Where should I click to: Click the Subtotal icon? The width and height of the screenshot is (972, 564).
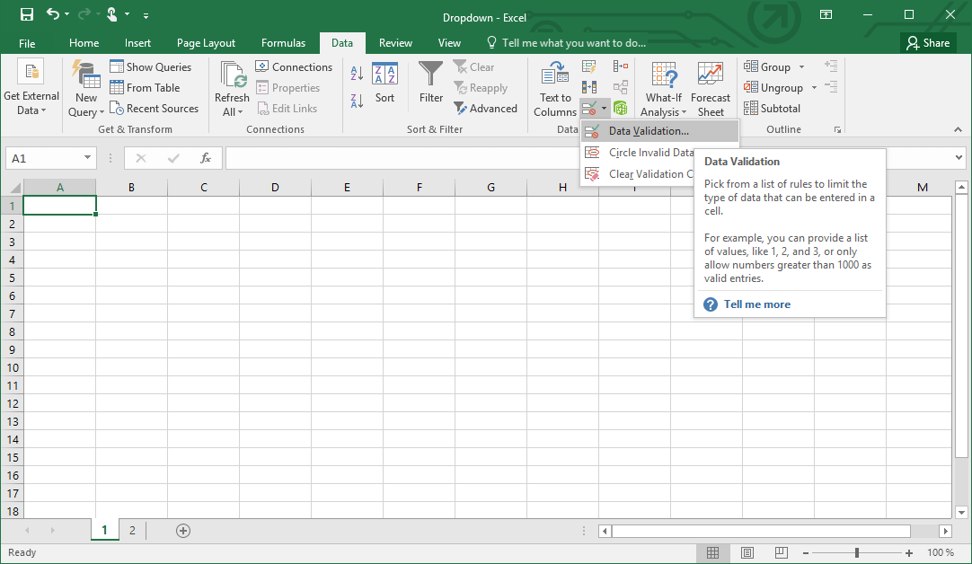tap(772, 108)
